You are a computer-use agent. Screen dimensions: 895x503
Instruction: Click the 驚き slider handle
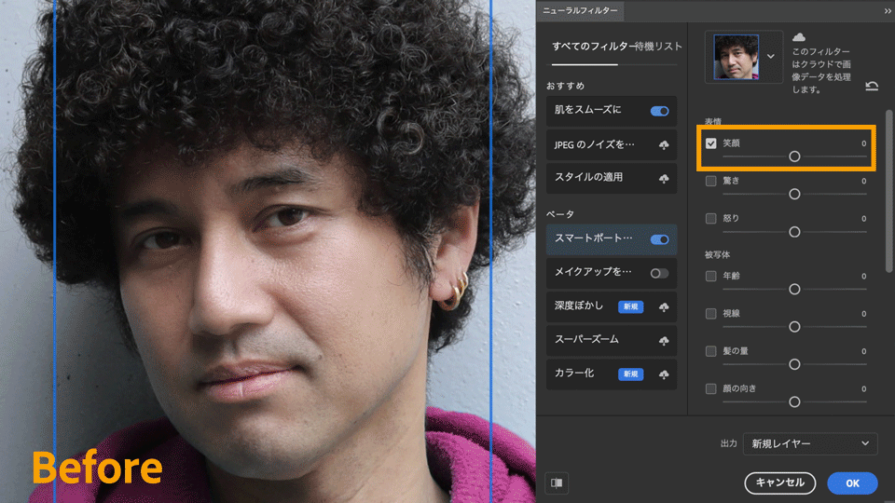(794, 194)
